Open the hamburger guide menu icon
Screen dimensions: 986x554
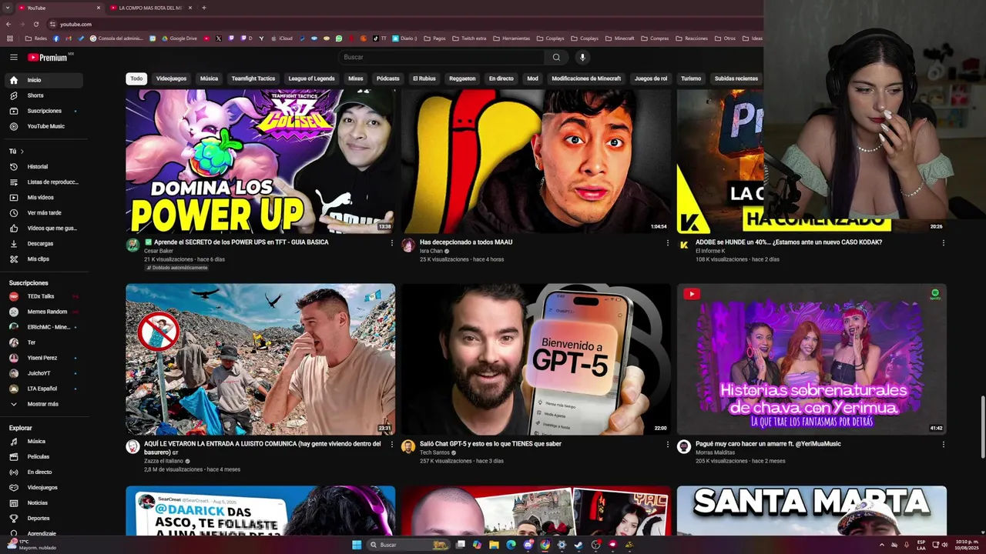tap(13, 57)
